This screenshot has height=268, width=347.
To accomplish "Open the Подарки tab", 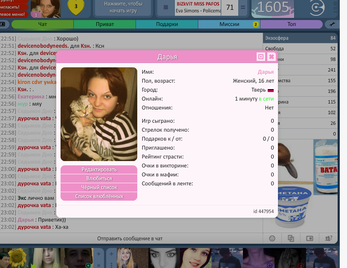I will (167, 24).
